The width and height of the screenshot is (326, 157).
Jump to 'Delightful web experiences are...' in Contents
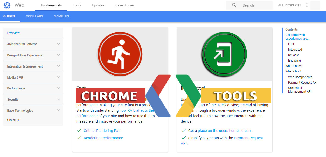[297, 37]
